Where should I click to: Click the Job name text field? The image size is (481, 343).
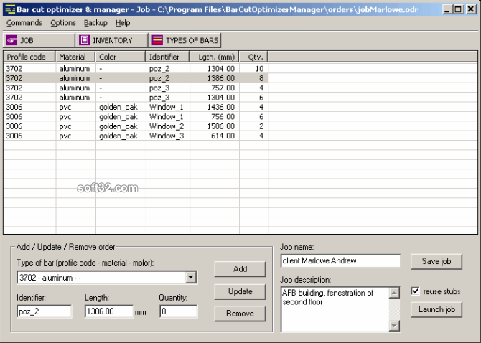click(x=340, y=261)
